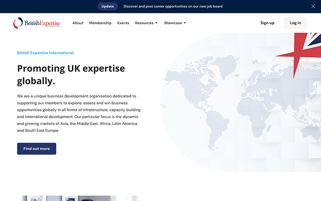Click the dotted world map image

[241, 102]
